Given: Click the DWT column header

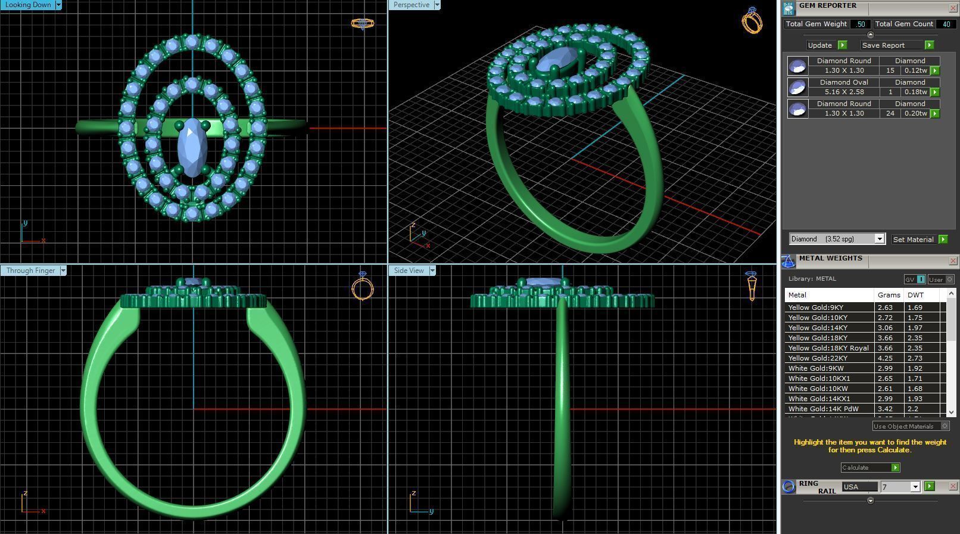Looking at the screenshot, I should [x=921, y=295].
